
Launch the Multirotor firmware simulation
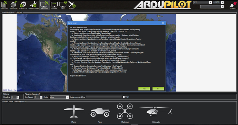point(125,113)
